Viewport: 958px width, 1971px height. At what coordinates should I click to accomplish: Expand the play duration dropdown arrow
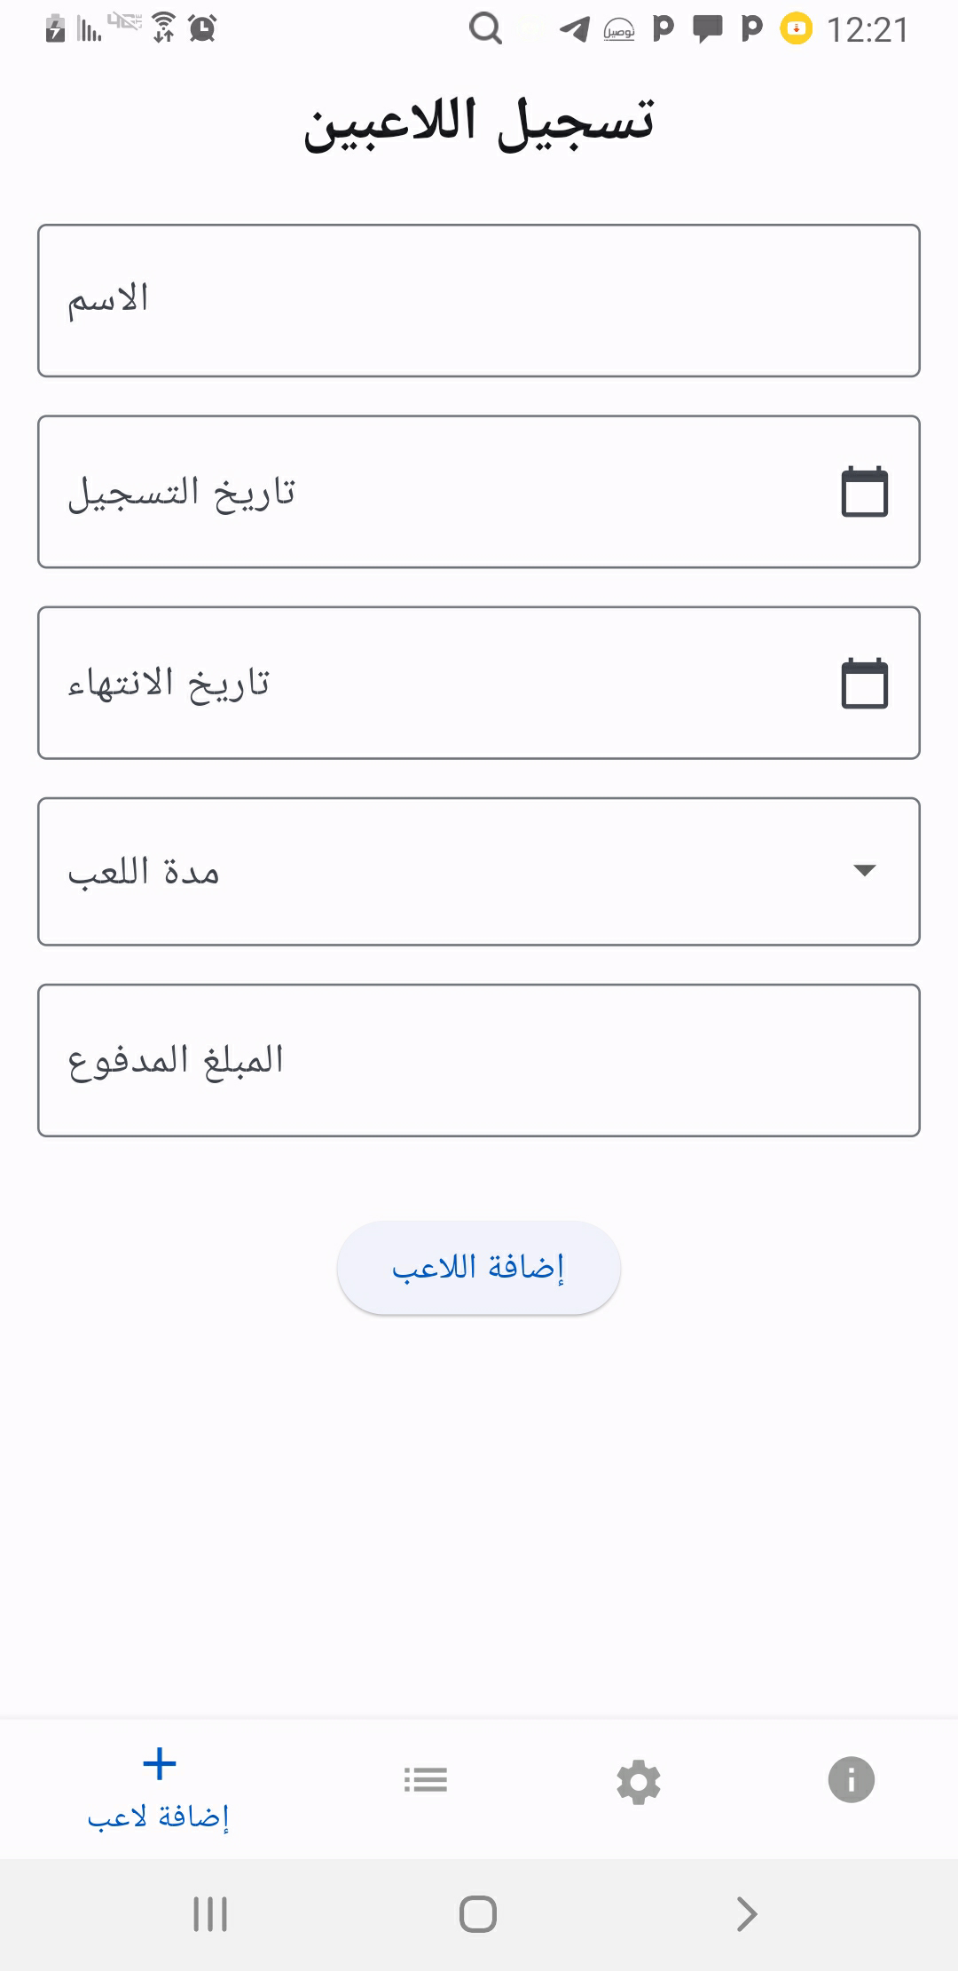(x=864, y=870)
